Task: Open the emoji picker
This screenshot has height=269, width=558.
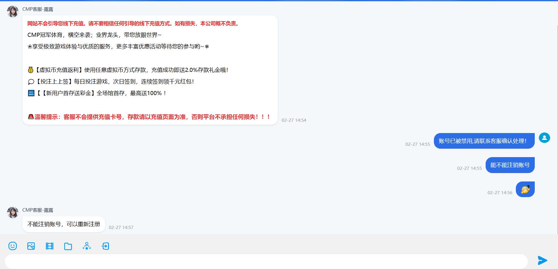Action: (12, 246)
